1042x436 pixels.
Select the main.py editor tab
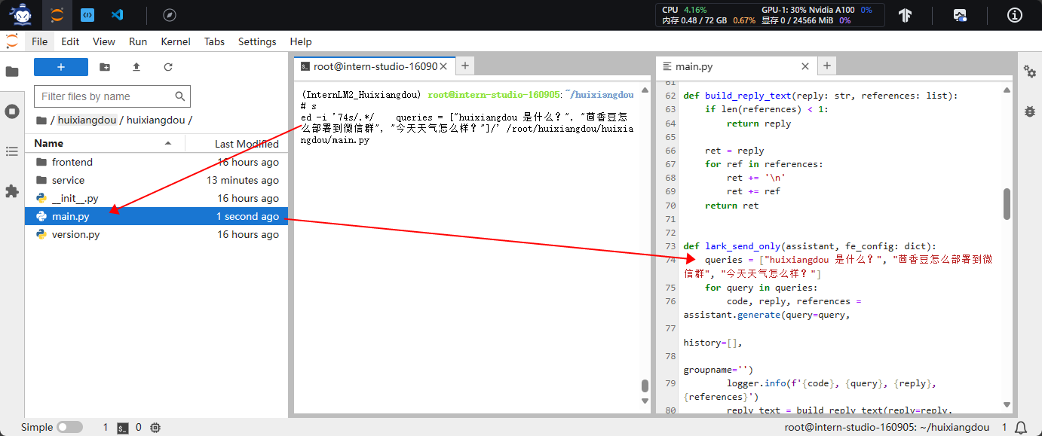coord(736,66)
